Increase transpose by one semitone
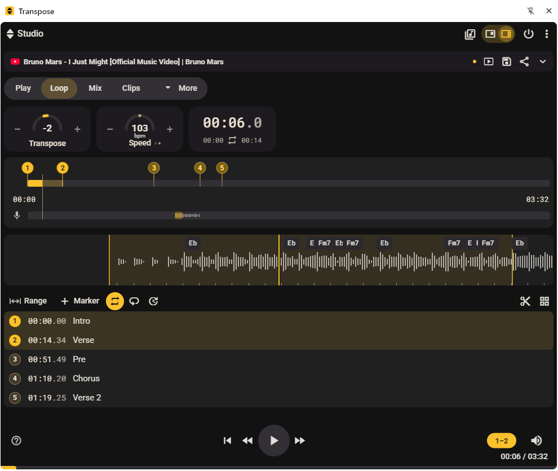 coord(77,129)
